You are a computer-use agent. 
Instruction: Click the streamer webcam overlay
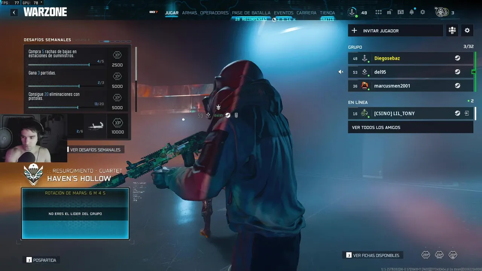tap(34, 138)
